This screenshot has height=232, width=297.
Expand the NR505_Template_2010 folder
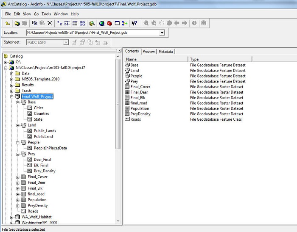12,79
